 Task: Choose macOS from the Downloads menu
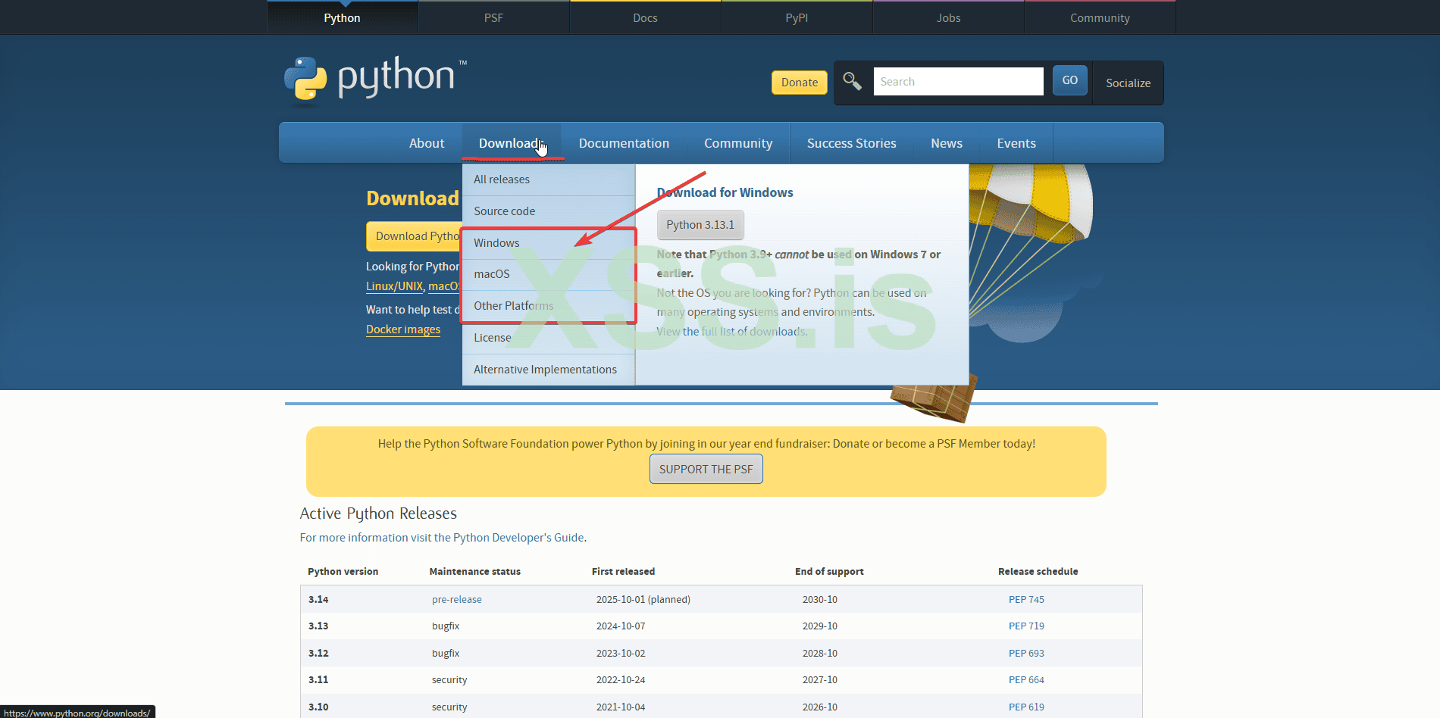coord(492,274)
